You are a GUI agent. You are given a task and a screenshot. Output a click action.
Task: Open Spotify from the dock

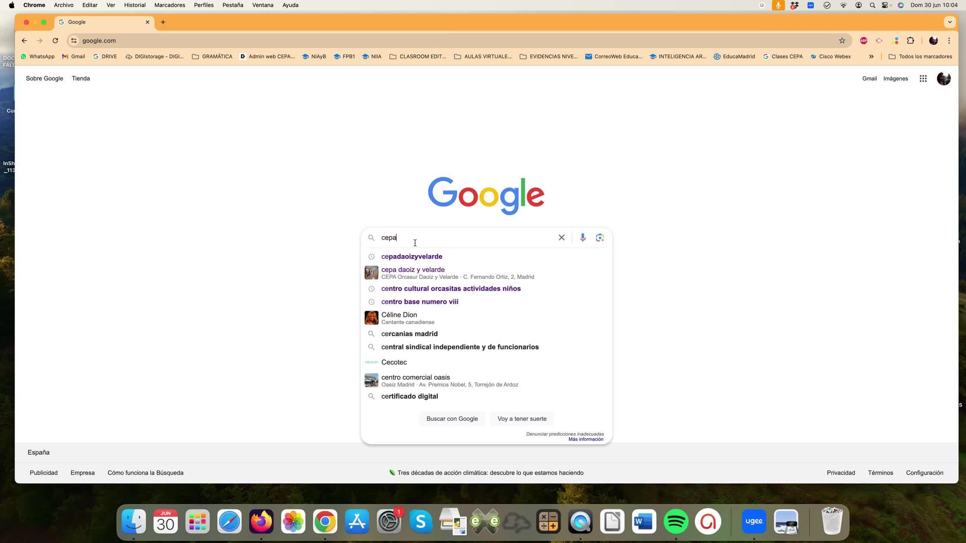tap(676, 521)
